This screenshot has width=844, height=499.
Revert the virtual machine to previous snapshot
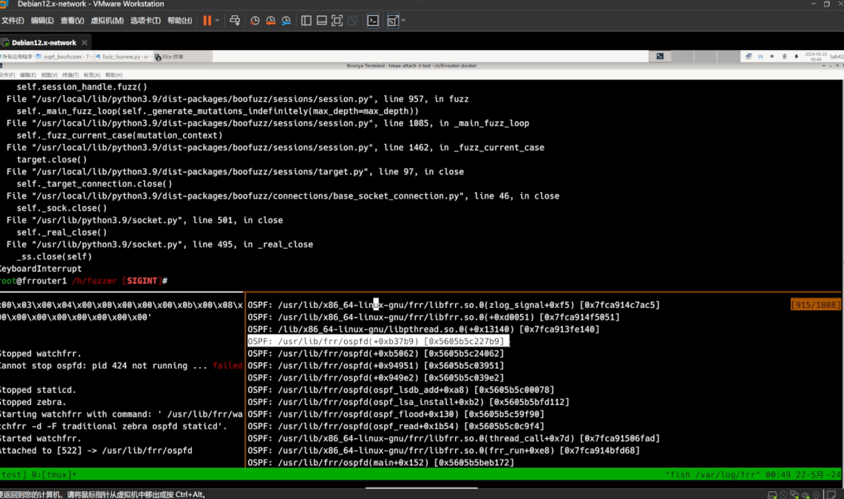point(270,20)
